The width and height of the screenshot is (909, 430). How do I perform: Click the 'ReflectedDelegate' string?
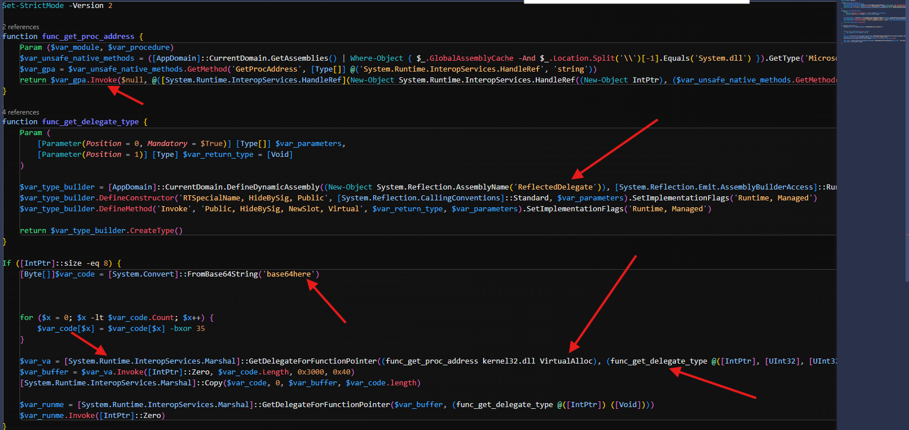pos(555,187)
